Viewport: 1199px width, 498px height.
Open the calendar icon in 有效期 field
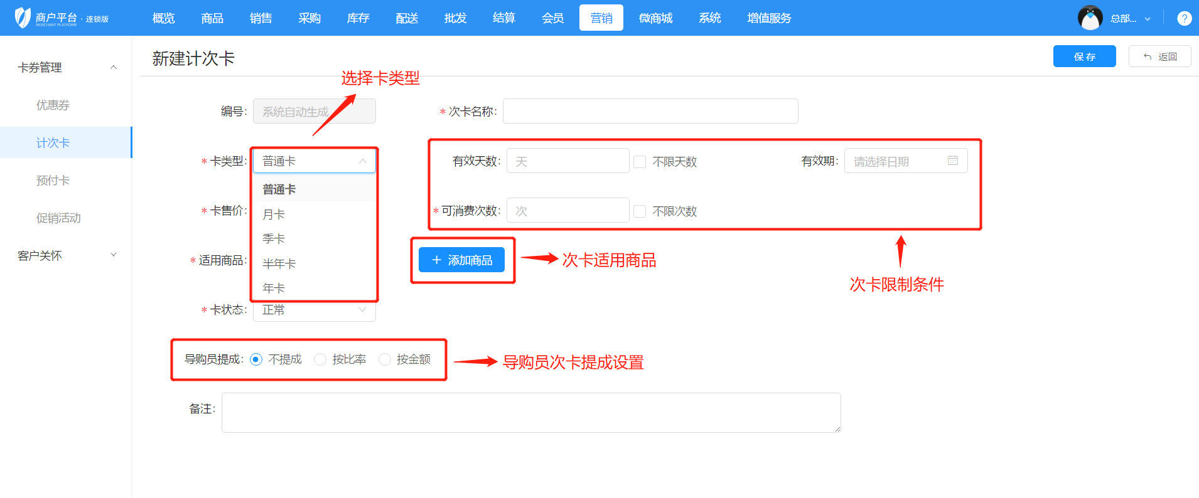[952, 161]
